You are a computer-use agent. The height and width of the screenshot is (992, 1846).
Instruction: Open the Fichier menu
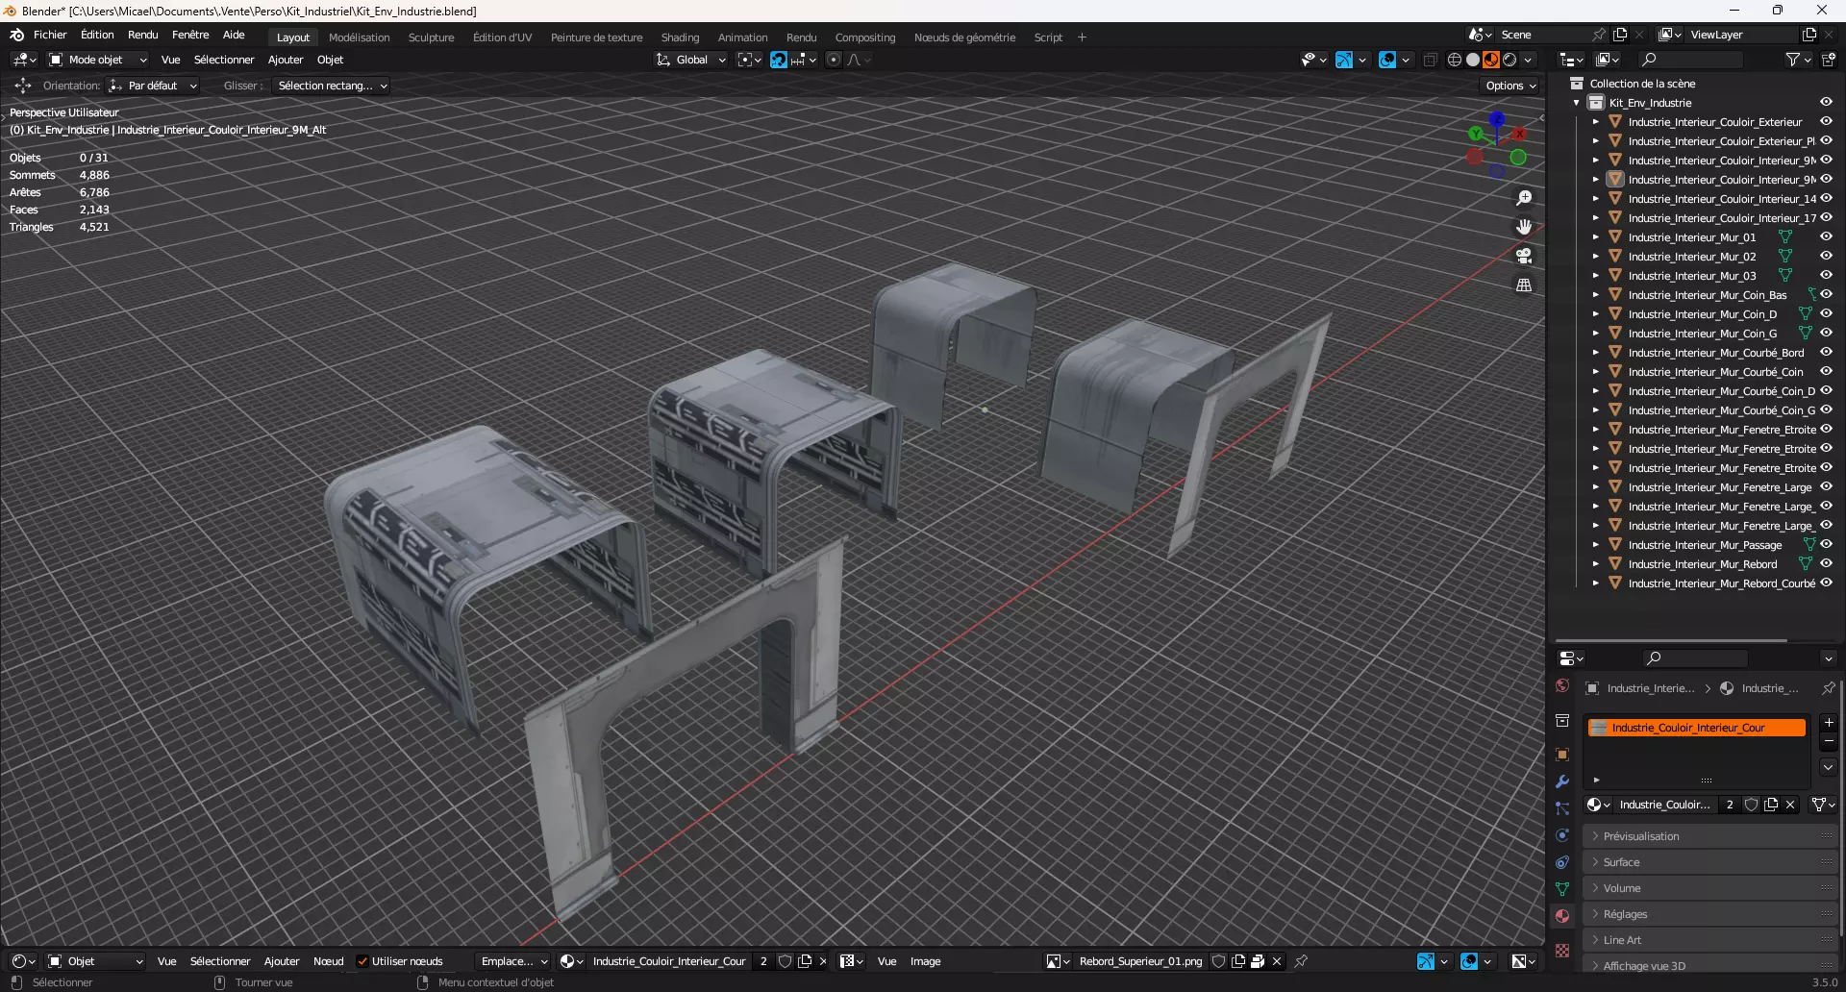tap(50, 35)
